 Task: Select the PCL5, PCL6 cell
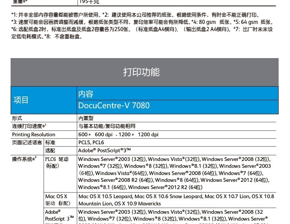[91, 142]
